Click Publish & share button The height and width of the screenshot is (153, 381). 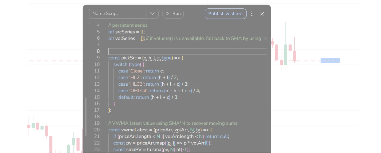(x=226, y=14)
